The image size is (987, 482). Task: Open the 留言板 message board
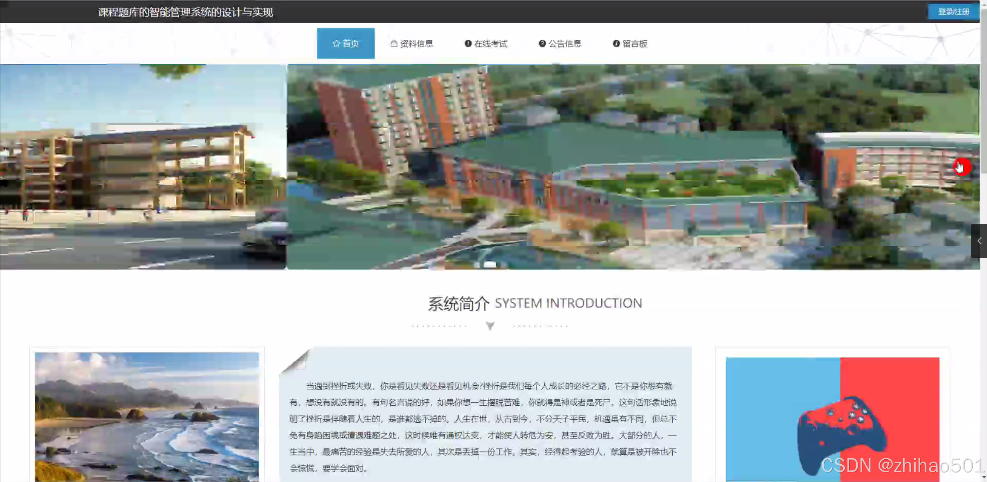[630, 44]
